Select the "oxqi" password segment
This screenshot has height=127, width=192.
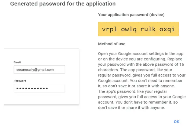167,29
